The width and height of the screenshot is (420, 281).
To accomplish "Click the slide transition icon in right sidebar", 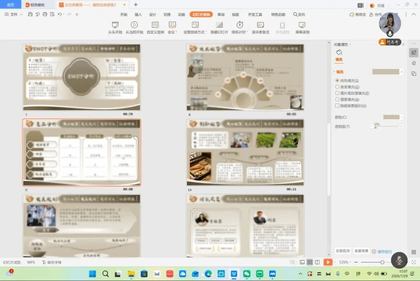I will pos(414,74).
